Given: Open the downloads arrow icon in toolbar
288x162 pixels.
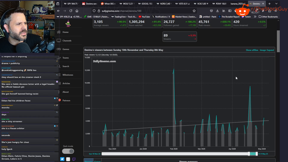Looking at the screenshot, I should tap(217, 11).
